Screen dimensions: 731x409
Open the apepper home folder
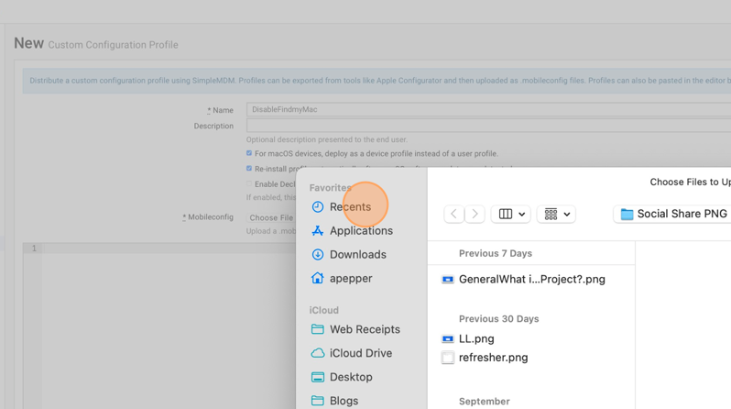[x=351, y=278]
